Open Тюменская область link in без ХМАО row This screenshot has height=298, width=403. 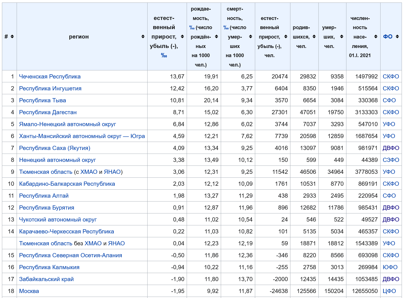coord(46,243)
